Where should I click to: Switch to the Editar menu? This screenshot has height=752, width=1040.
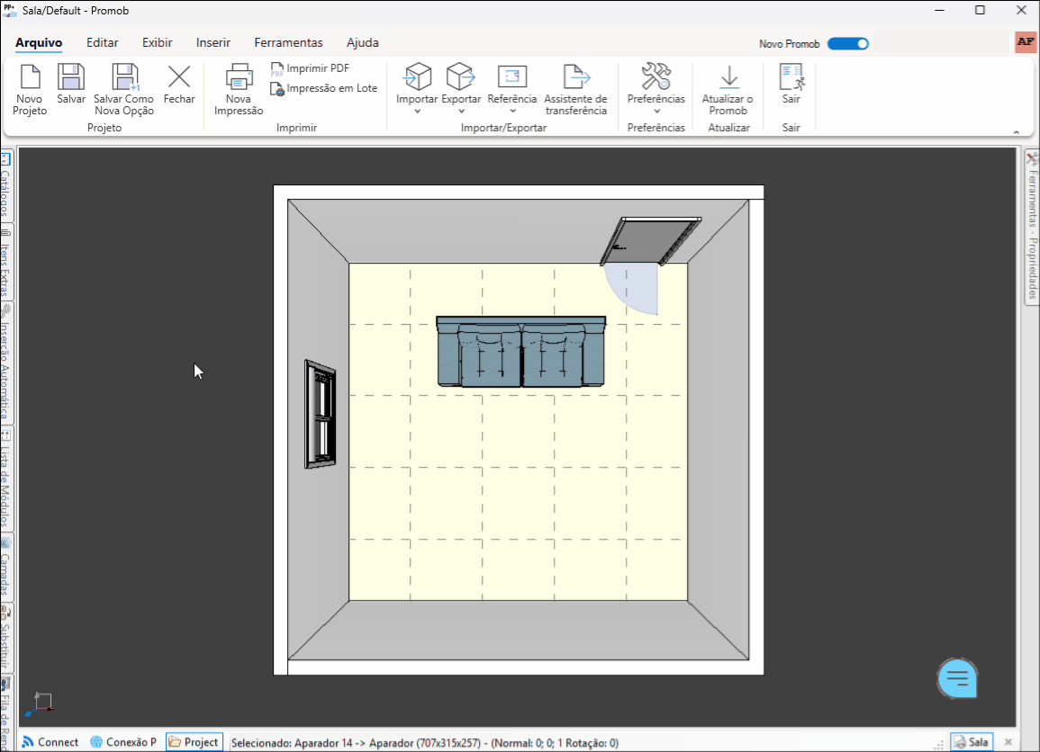[x=102, y=42]
